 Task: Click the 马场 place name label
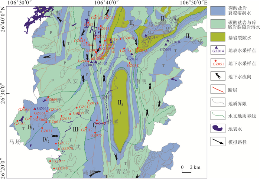pos(14,141)
